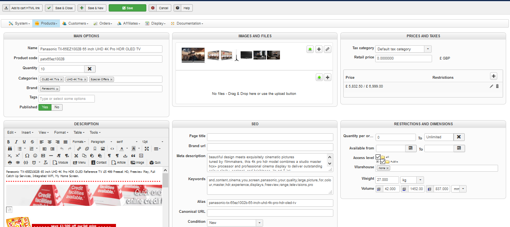This screenshot has height=227, width=510.
Task: Click Add to cart HTML link button
Action: pyautogui.click(x=22, y=8)
